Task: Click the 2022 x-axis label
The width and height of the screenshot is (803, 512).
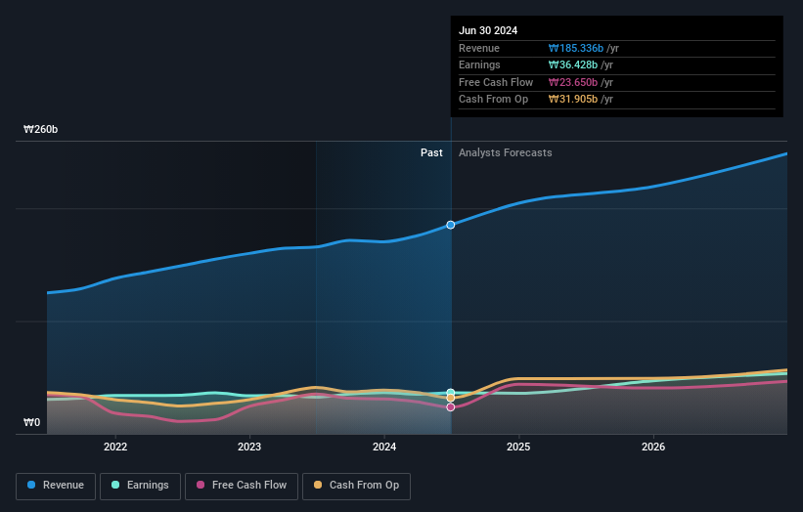Action: (115, 447)
